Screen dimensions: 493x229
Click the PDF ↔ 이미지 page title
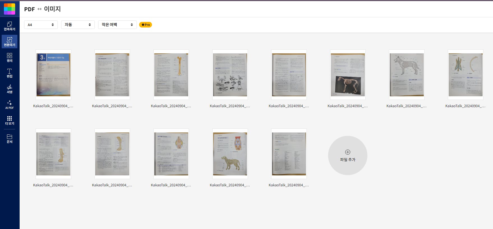(42, 9)
